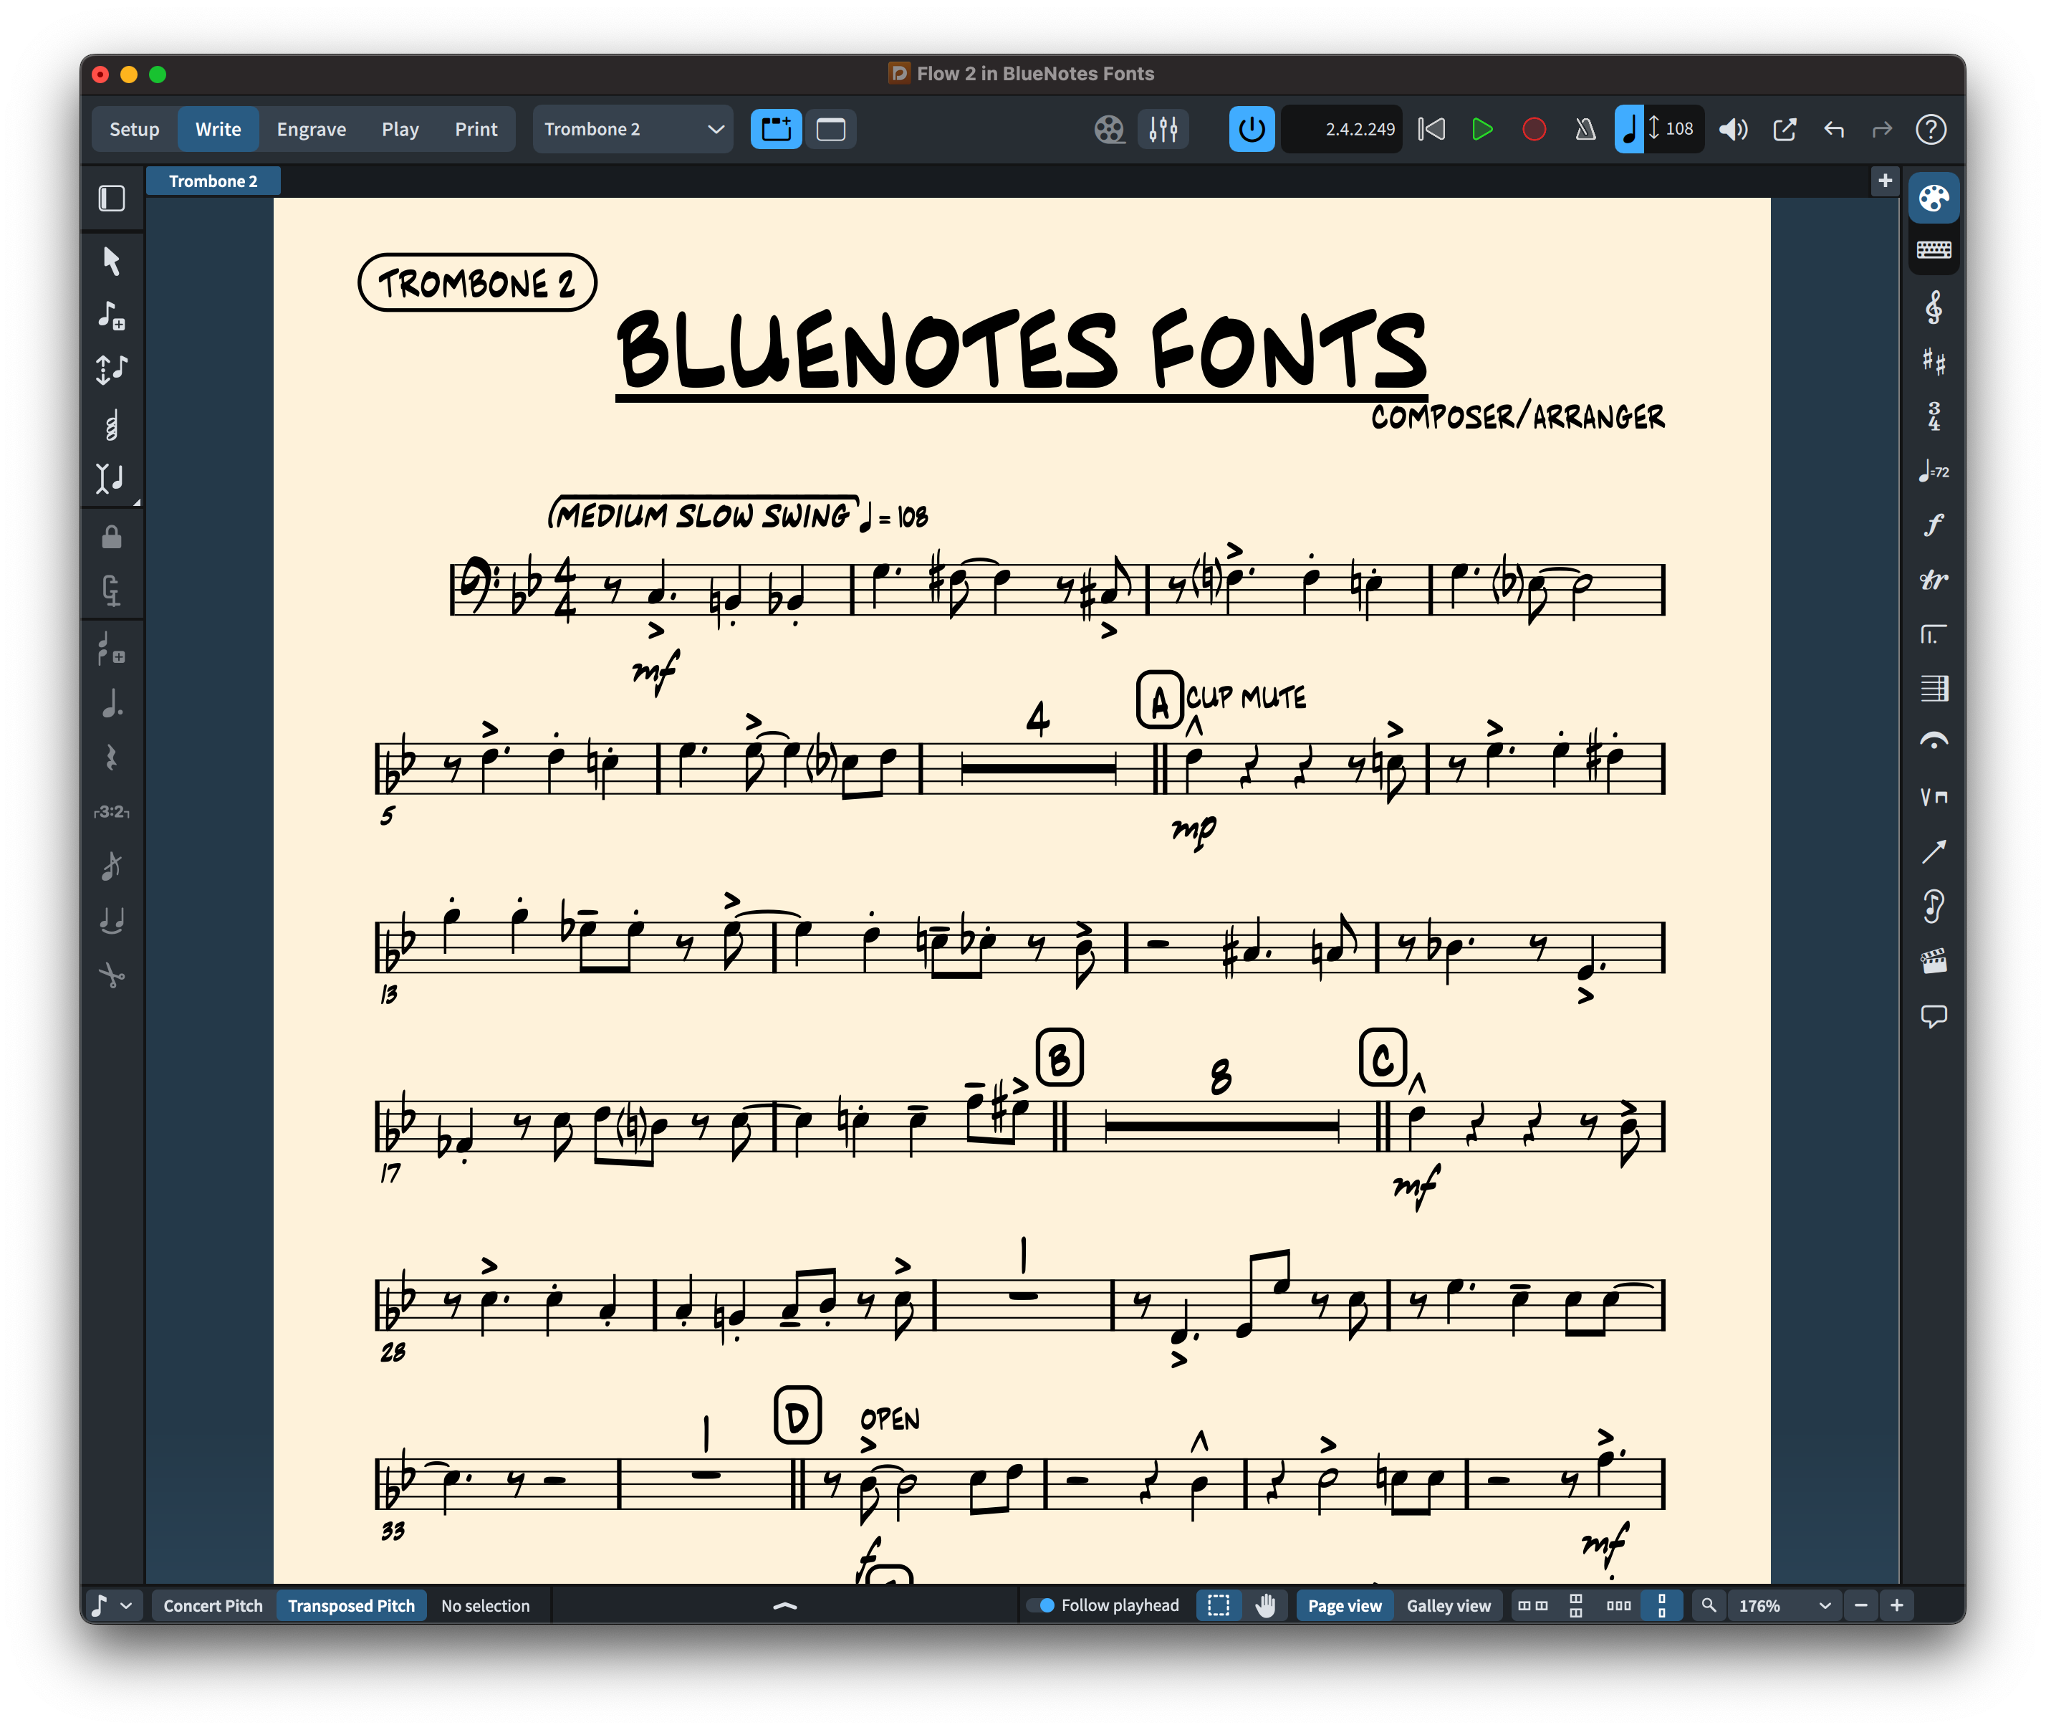Select the marquee tool
The width and height of the screenshot is (2046, 1730).
click(x=1218, y=1605)
